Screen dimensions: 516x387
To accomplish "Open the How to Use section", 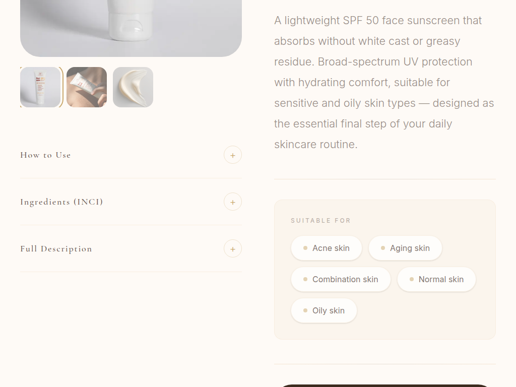I will tap(45, 155).
